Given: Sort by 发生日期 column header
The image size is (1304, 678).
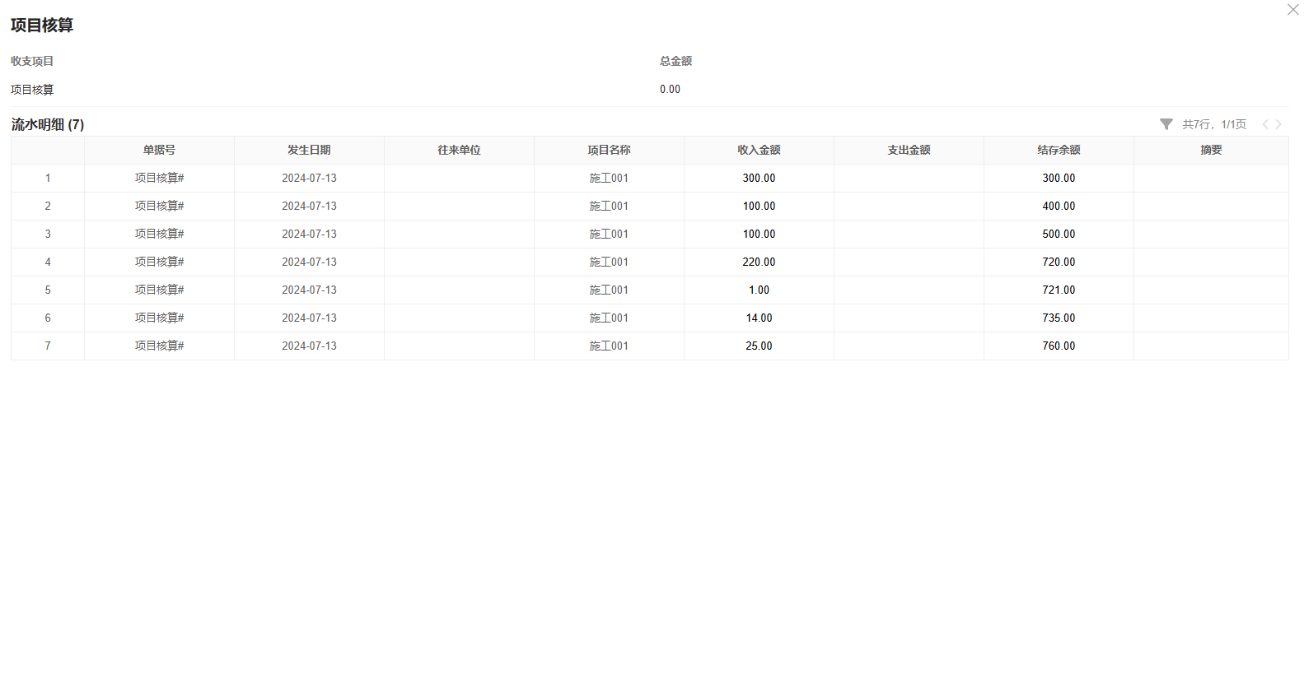Looking at the screenshot, I should [309, 150].
